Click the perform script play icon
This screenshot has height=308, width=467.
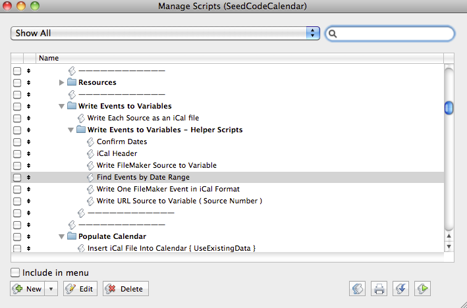pyautogui.click(x=422, y=288)
